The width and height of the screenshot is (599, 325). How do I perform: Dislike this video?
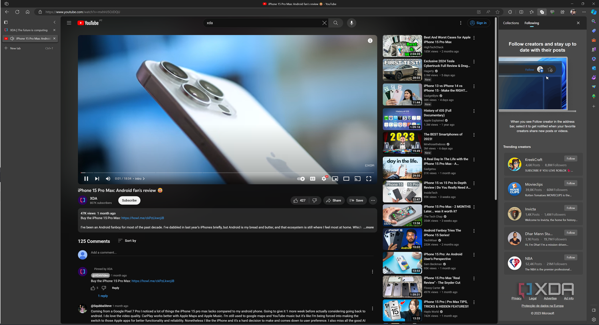click(x=315, y=200)
